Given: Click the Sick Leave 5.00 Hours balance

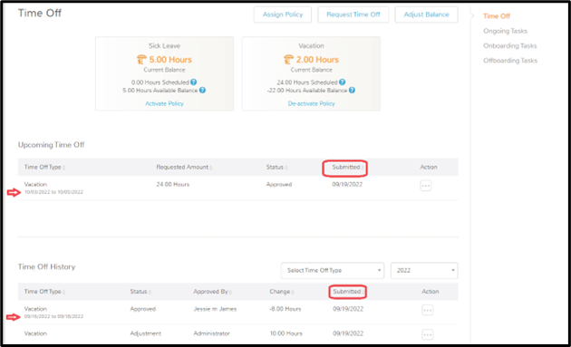Looking at the screenshot, I should point(170,60).
